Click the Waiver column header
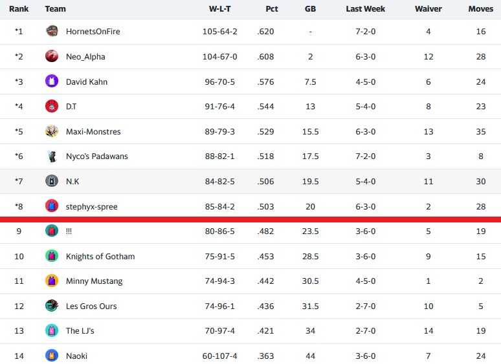 (x=428, y=9)
